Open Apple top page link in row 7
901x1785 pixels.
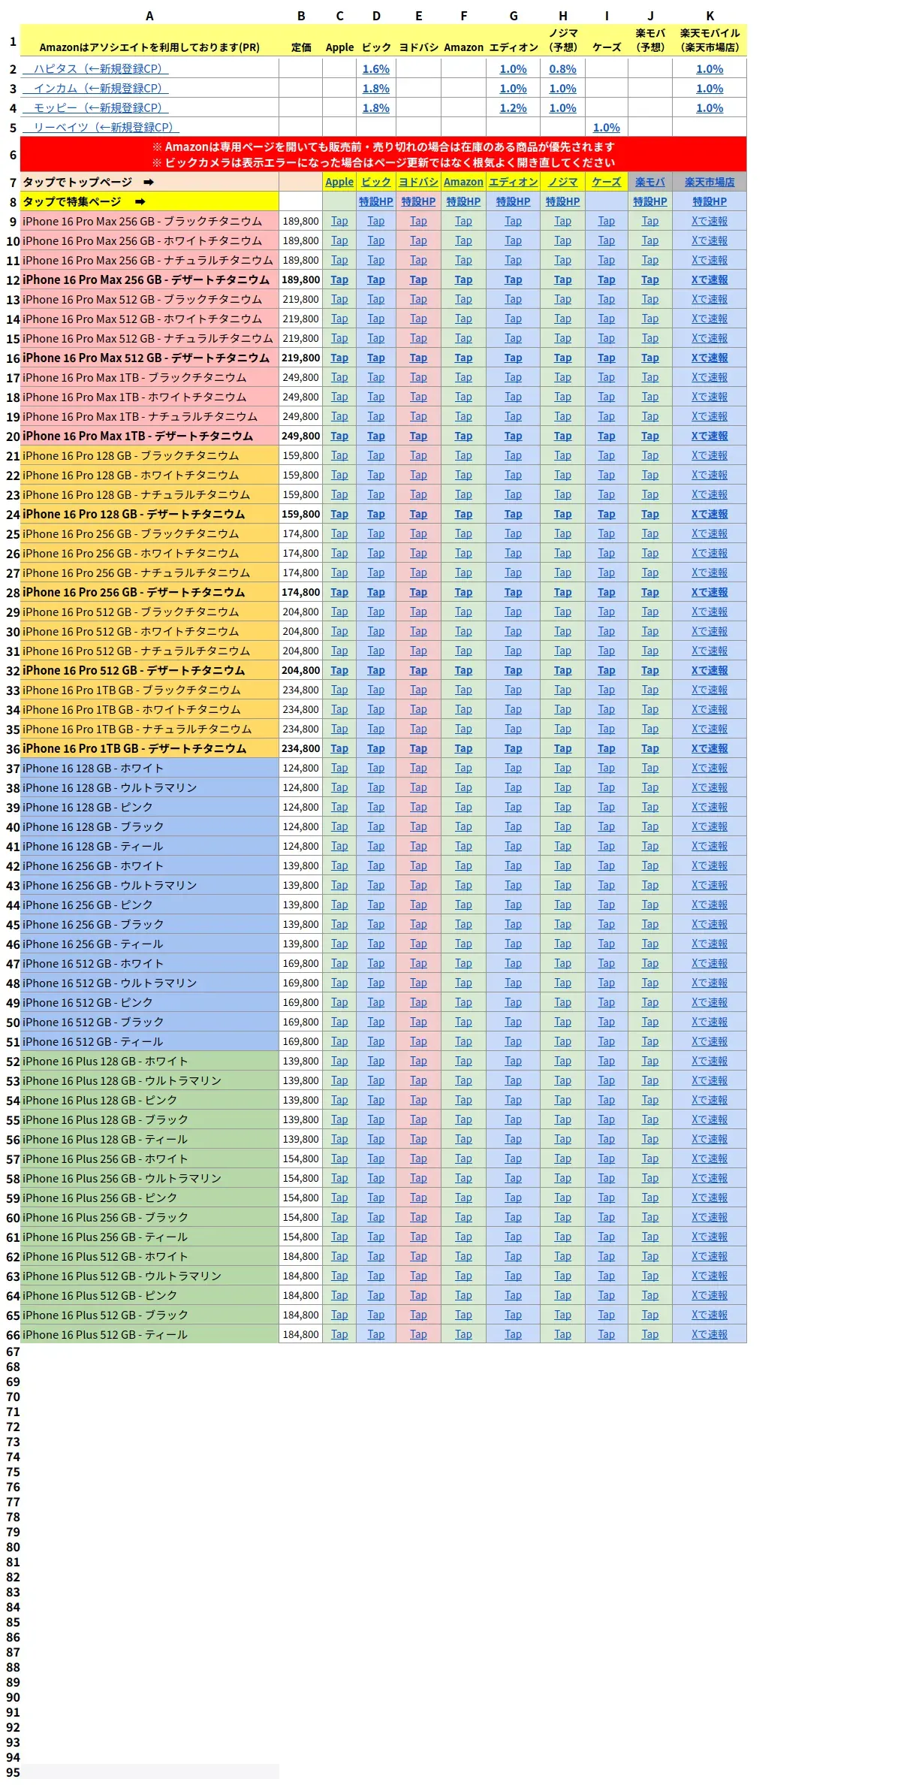point(339,182)
